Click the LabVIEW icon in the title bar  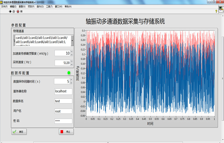coord(2,2)
